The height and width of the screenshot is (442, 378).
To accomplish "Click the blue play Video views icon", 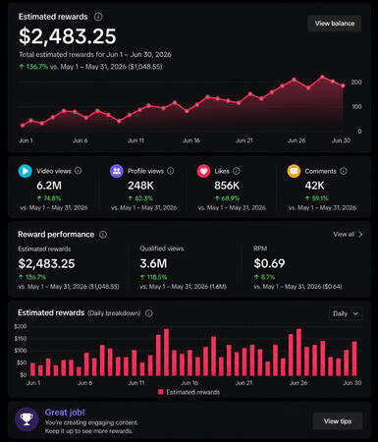I will (x=26, y=171).
